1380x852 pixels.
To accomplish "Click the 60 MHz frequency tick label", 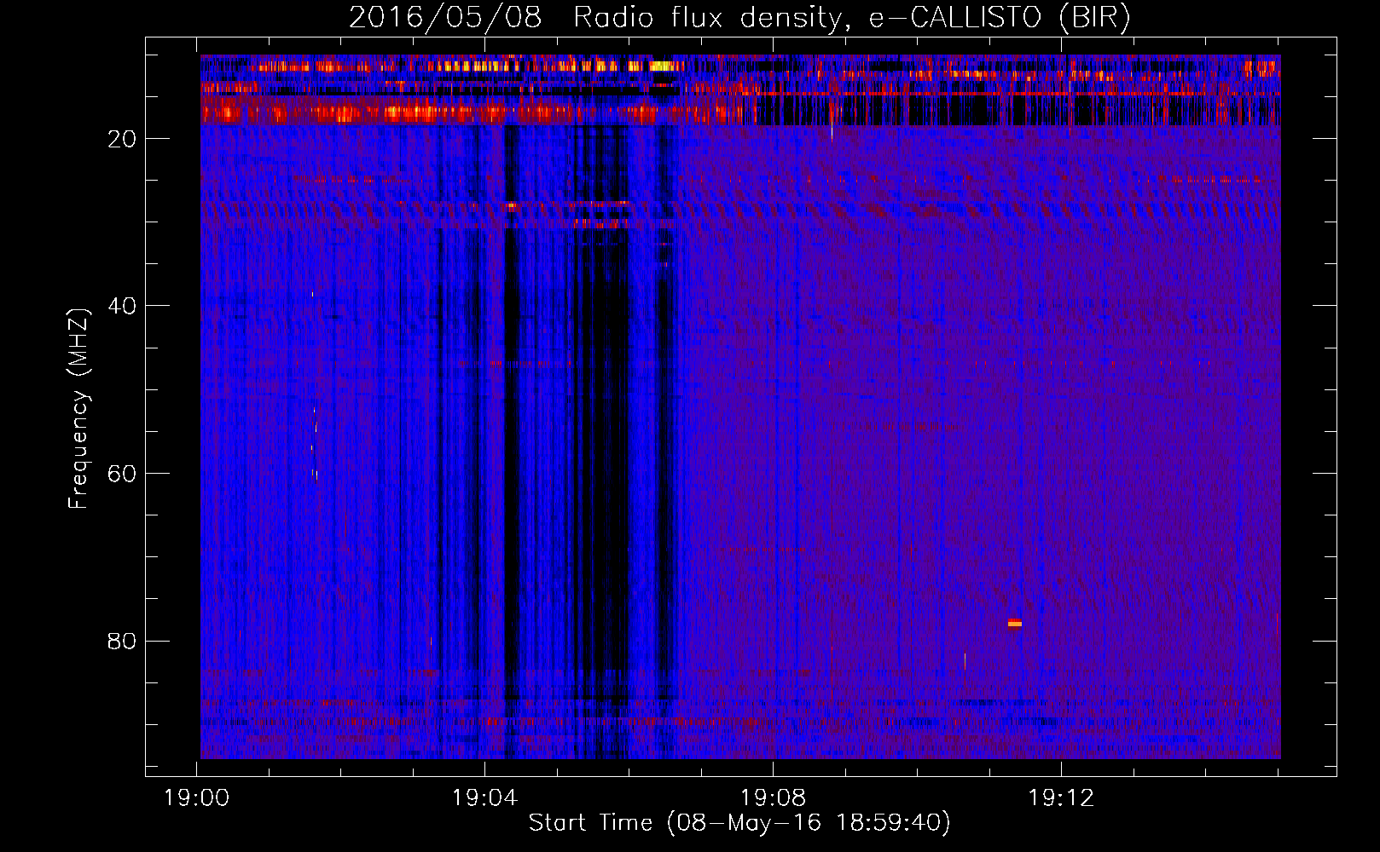I will [x=122, y=474].
